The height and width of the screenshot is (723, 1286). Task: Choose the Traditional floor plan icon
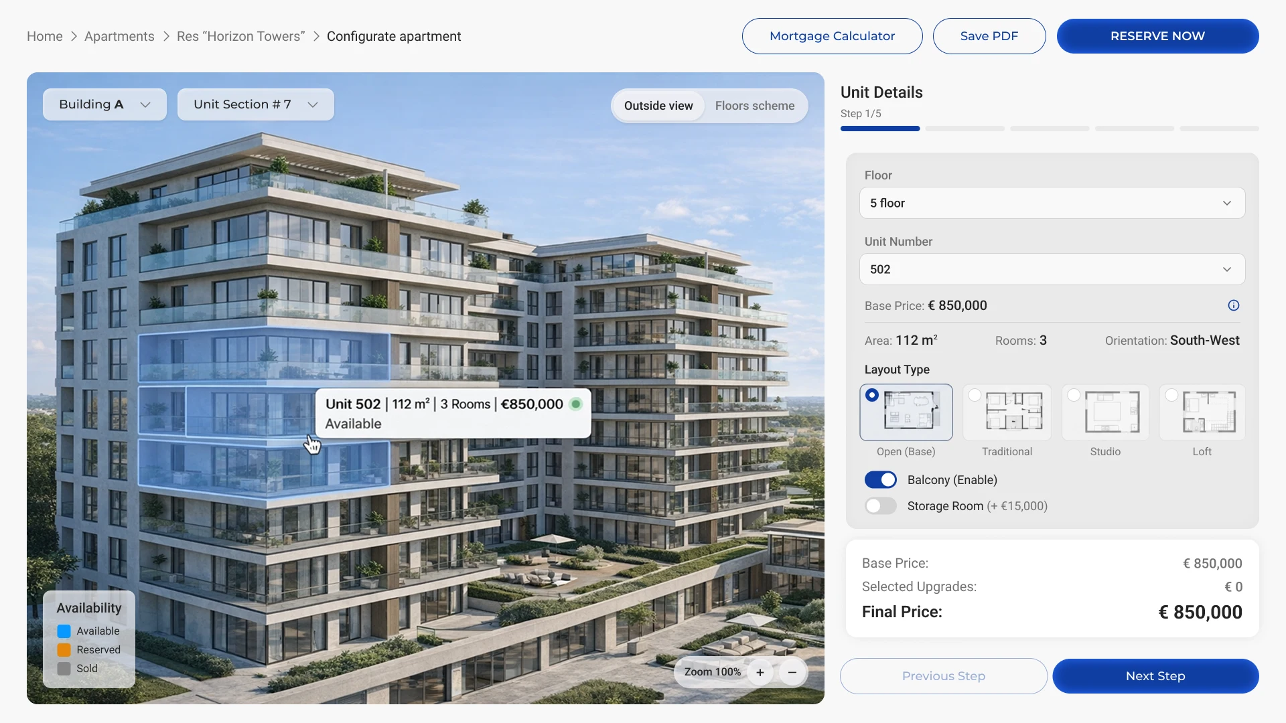coord(1006,412)
